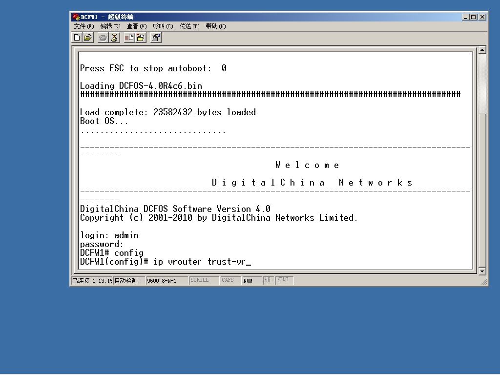
Task: Open the 呼叫(C) menu
Action: pyautogui.click(x=163, y=26)
